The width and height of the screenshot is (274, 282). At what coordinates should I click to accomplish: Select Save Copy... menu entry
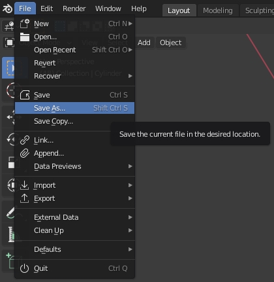pos(74,121)
